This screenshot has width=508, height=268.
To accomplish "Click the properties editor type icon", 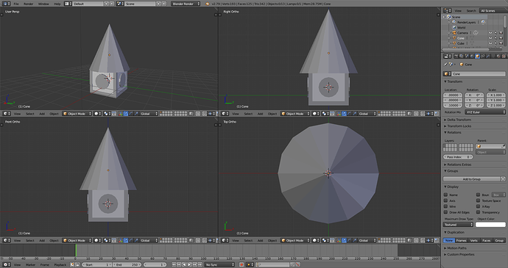I will click(448, 57).
